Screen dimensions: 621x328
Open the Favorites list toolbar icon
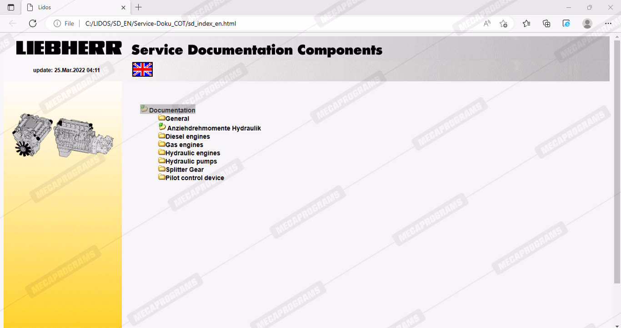(x=526, y=24)
